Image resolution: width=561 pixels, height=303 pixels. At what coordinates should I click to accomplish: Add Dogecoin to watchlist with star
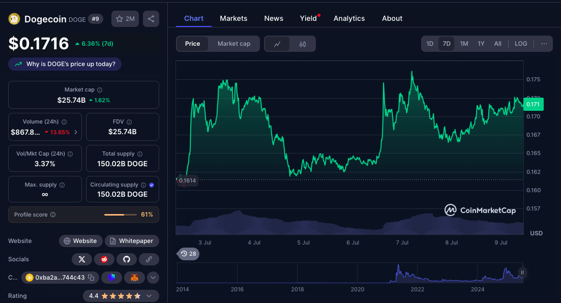point(125,19)
